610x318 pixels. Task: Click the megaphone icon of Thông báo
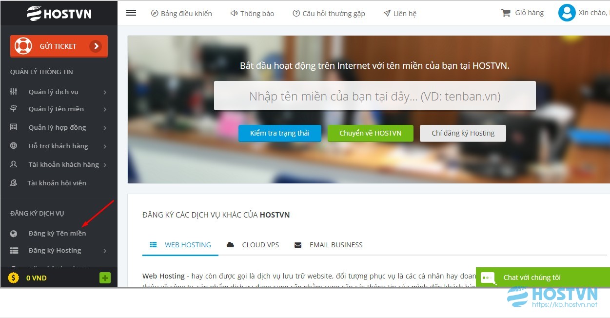point(234,14)
